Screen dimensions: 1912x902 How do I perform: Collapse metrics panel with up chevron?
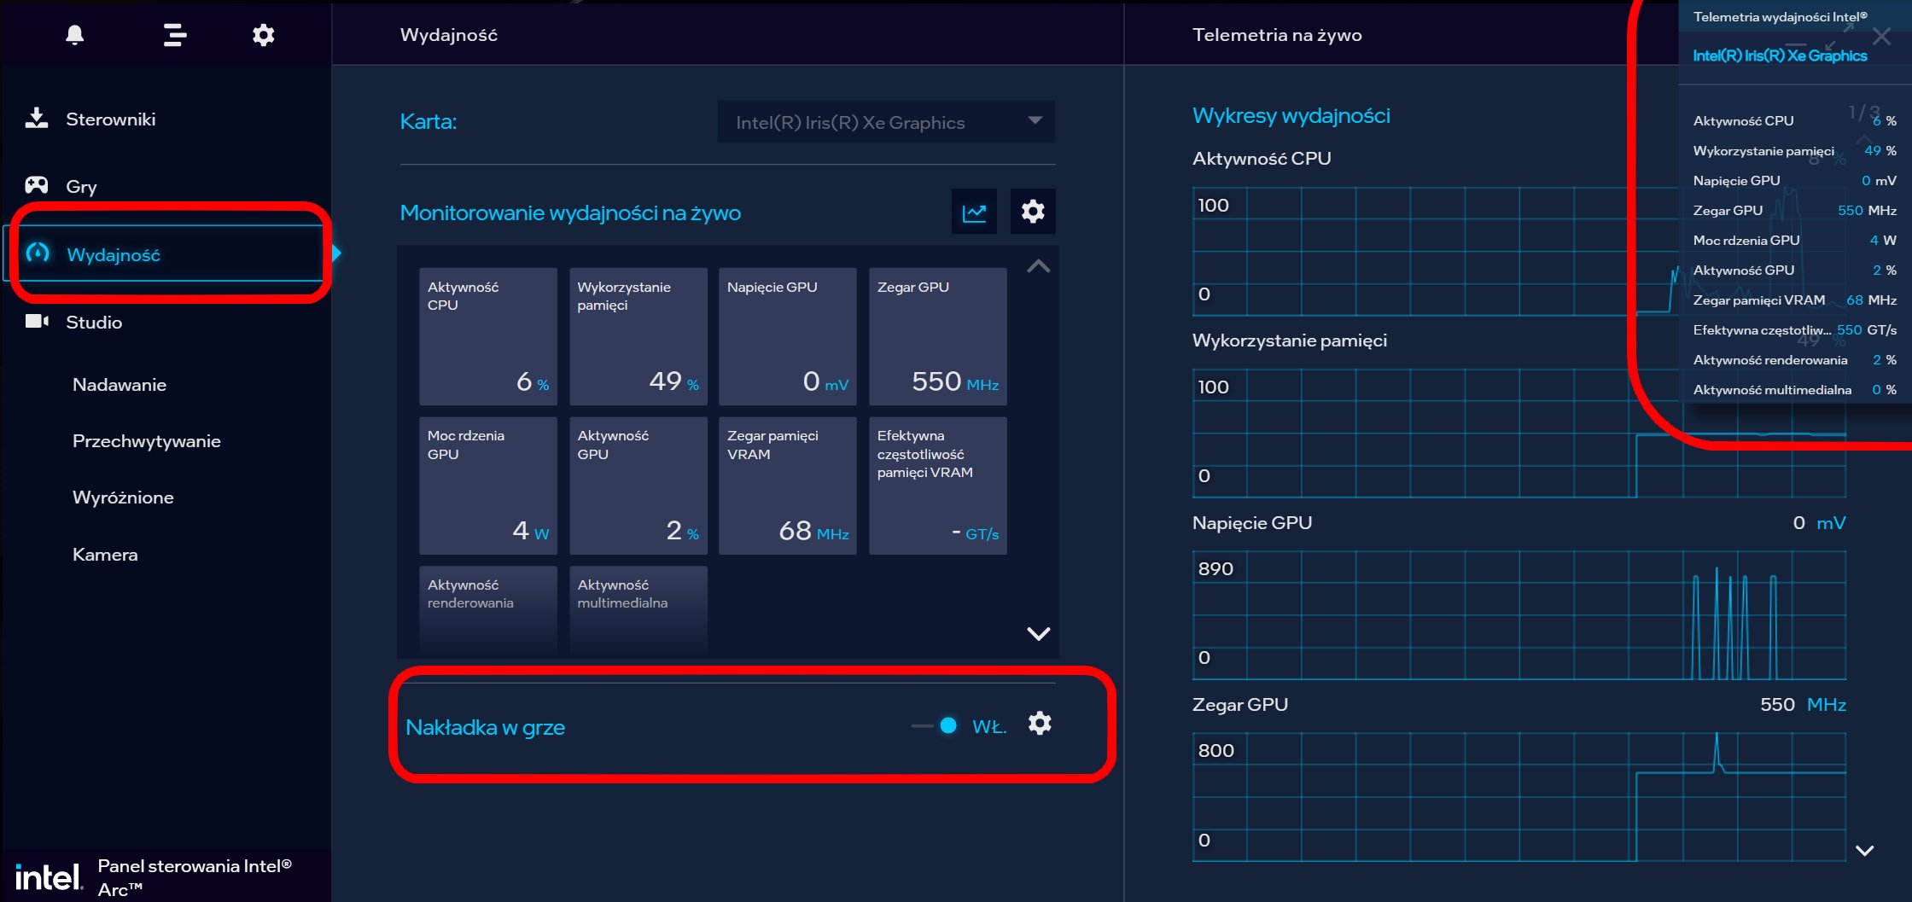pyautogui.click(x=1038, y=266)
